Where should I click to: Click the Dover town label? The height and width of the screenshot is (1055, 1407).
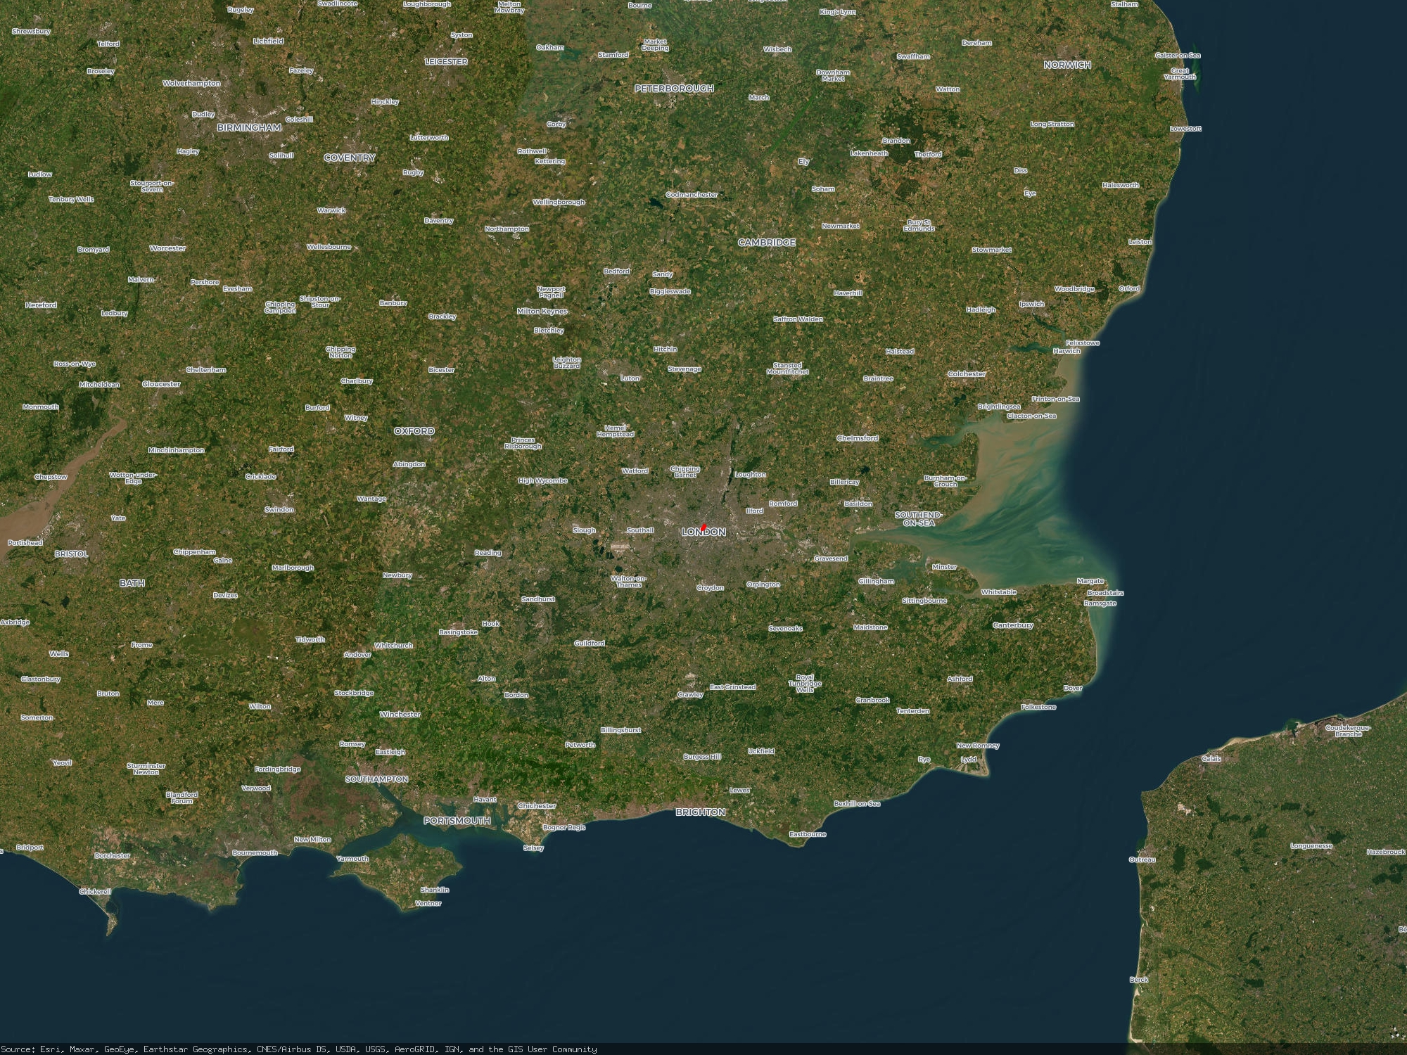pyautogui.click(x=1072, y=689)
